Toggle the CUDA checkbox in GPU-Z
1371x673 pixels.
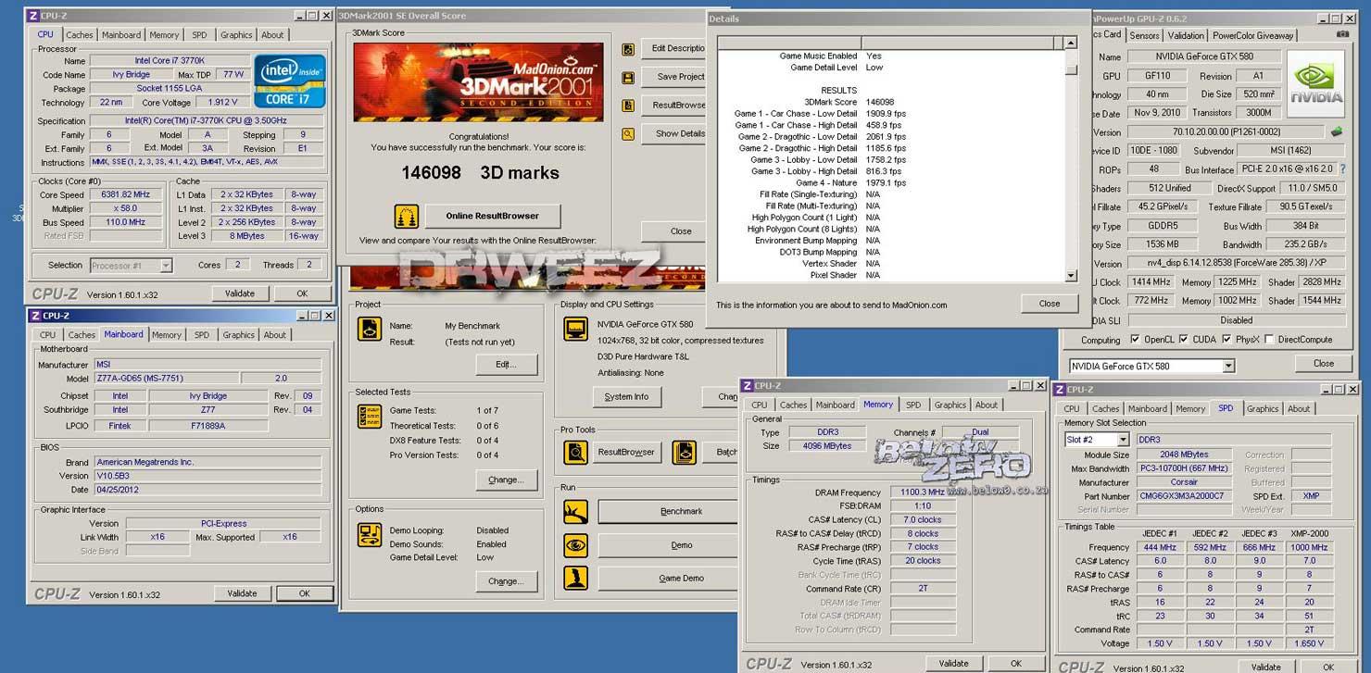pos(1186,339)
